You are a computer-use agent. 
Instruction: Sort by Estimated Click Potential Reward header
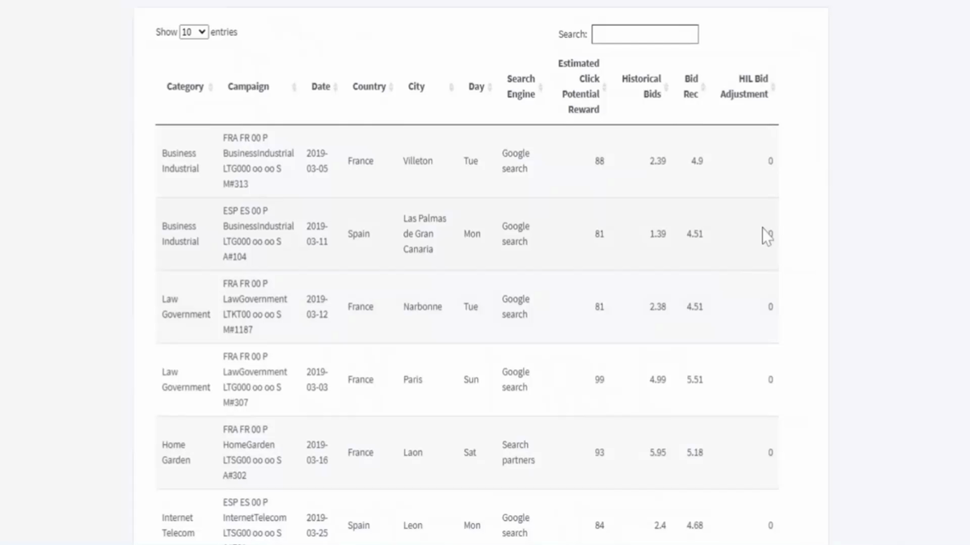(579, 87)
